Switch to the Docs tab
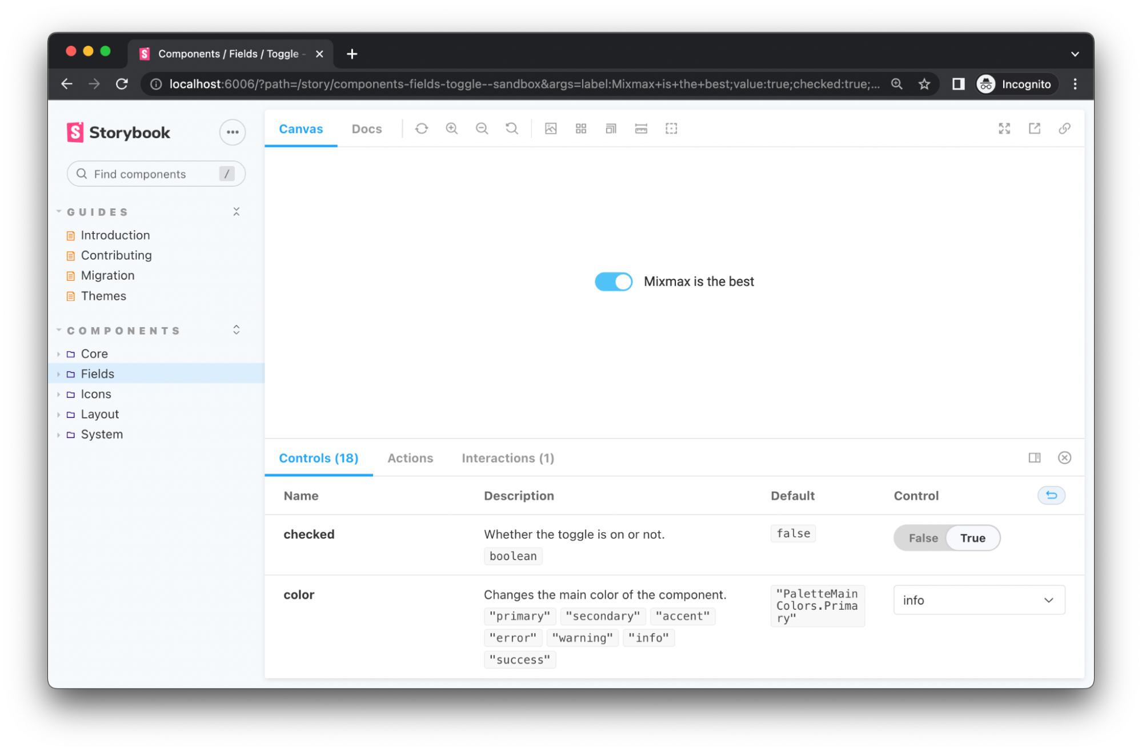This screenshot has height=752, width=1142. (367, 128)
